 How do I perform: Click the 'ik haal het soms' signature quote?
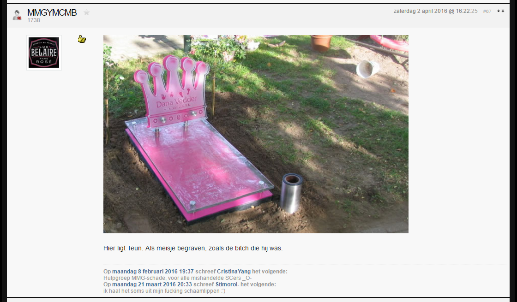click(x=164, y=291)
